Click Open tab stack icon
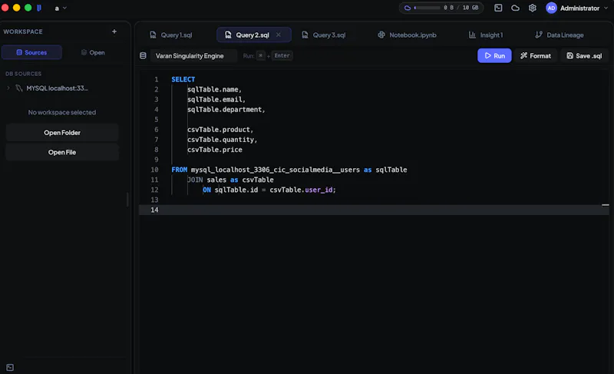 [84, 52]
